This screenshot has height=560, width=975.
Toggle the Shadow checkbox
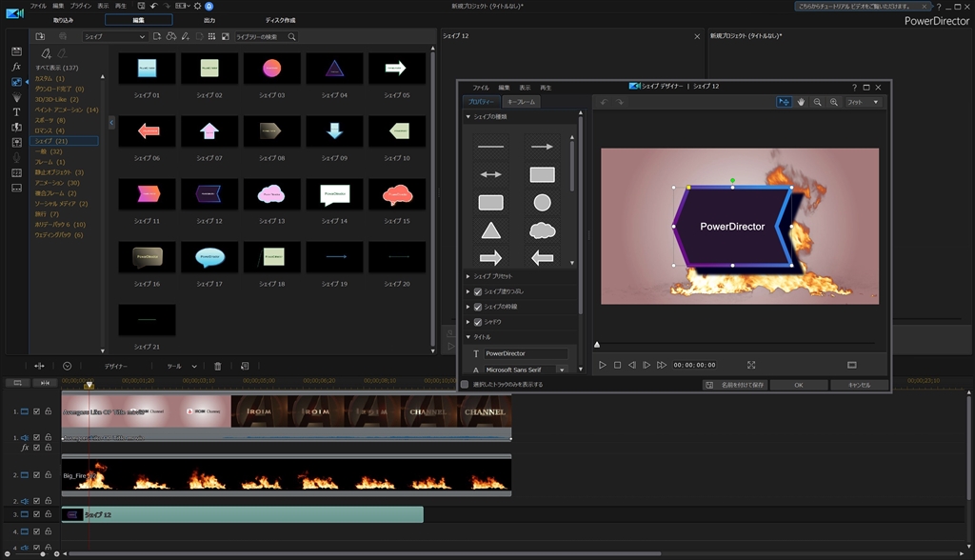coord(478,322)
